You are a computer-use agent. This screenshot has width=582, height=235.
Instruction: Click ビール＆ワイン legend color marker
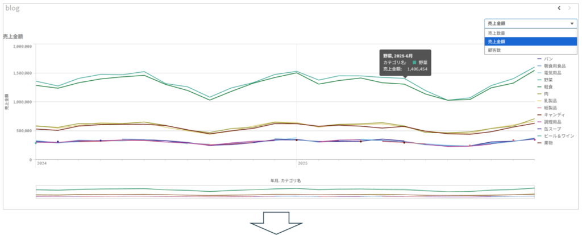pos(539,136)
